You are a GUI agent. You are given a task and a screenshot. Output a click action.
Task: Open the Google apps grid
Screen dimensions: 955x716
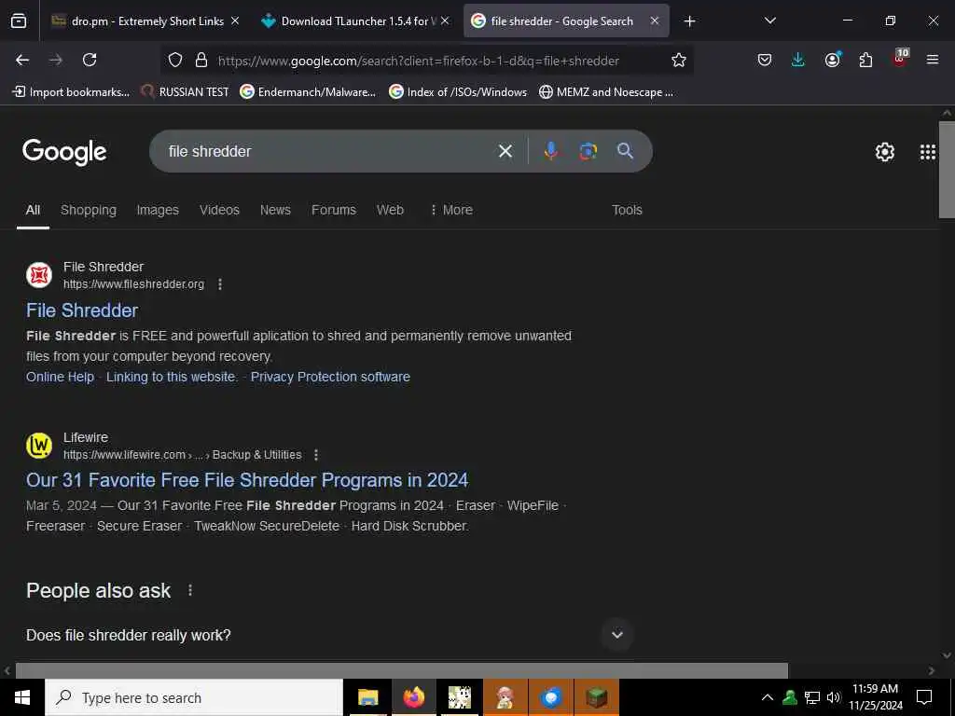coord(928,152)
